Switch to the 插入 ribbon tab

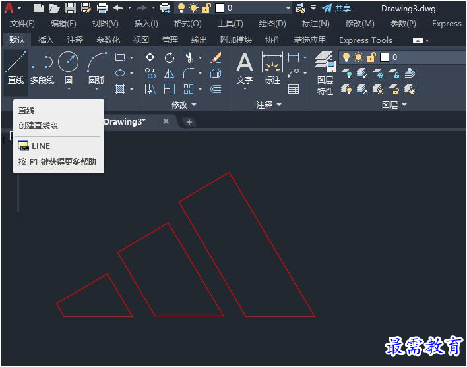46,40
